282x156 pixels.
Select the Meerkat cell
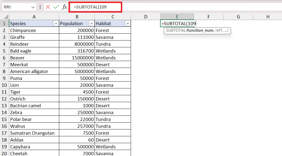34,65
